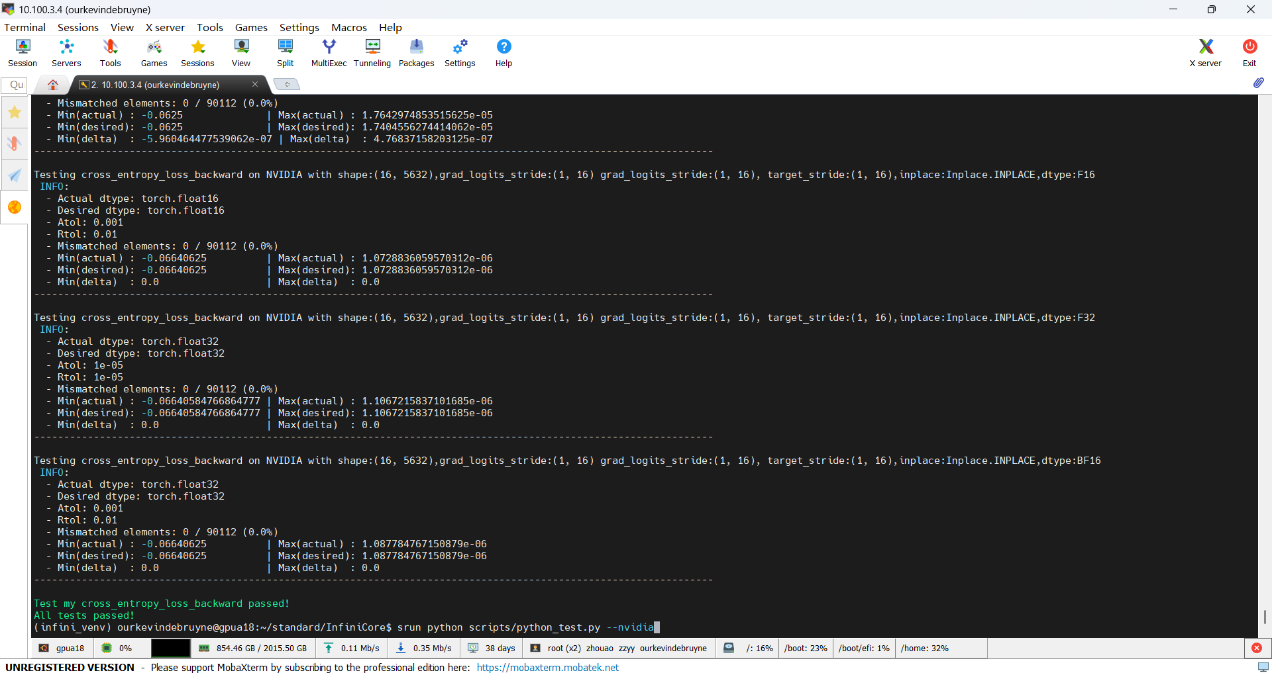Click the CPU usage graph black box

pyautogui.click(x=170, y=648)
